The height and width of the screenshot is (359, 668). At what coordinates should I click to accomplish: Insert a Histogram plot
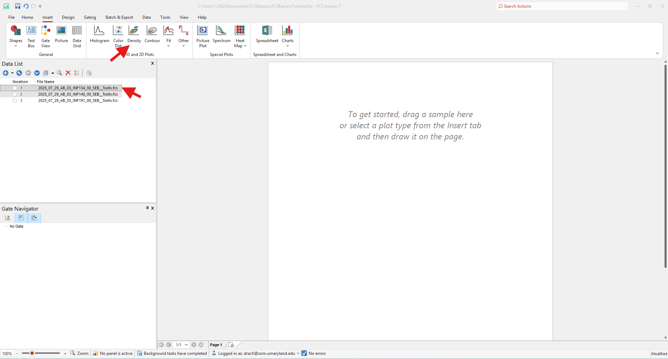[99, 34]
